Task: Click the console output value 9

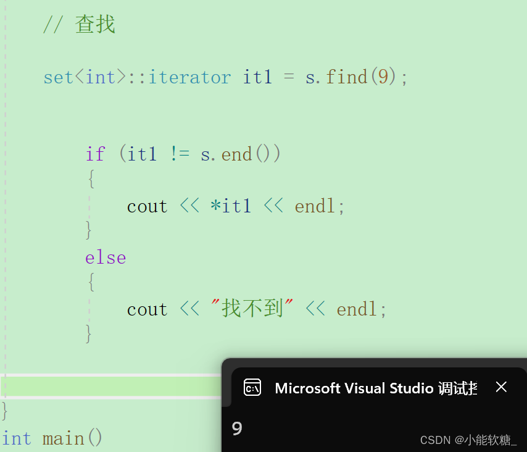Action: point(237,429)
